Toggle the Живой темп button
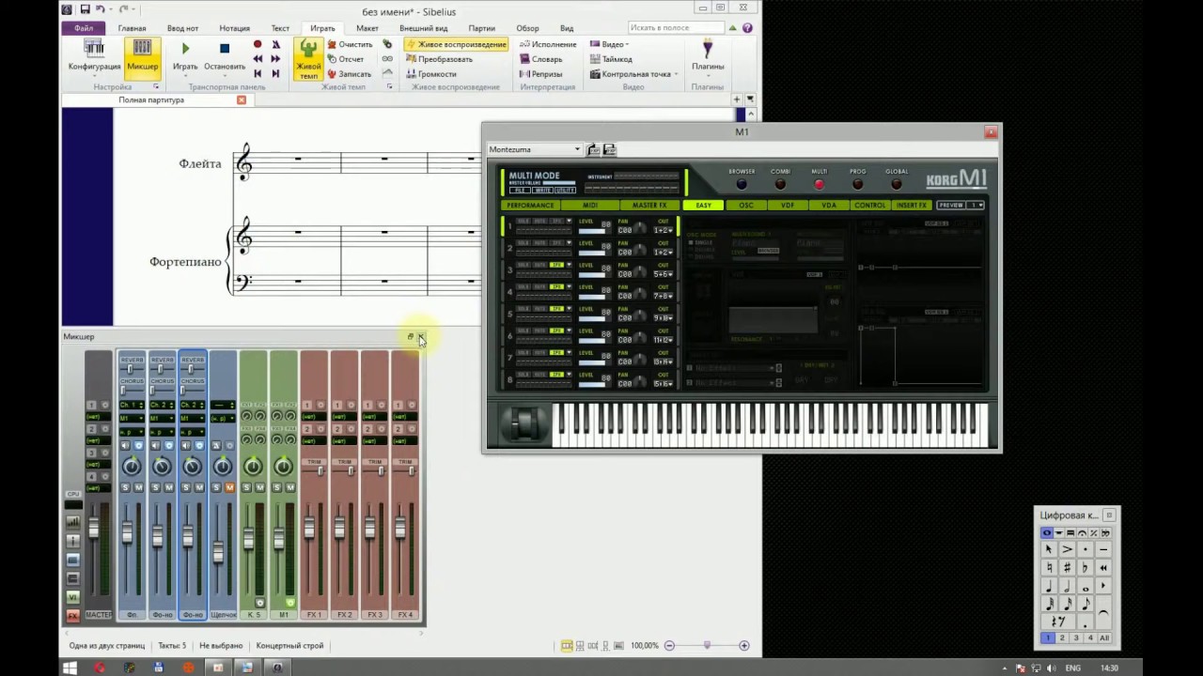Image resolution: width=1203 pixels, height=676 pixels. [308, 58]
